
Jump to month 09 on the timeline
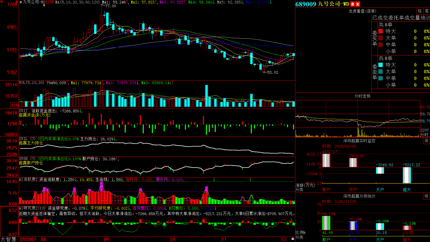(107, 239)
